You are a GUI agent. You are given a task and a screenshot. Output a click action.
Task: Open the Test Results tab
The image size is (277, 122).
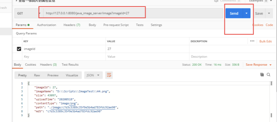pyautogui.click(x=70, y=65)
